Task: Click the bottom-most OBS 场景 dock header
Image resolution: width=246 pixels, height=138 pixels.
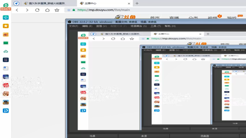Action: 93,136
